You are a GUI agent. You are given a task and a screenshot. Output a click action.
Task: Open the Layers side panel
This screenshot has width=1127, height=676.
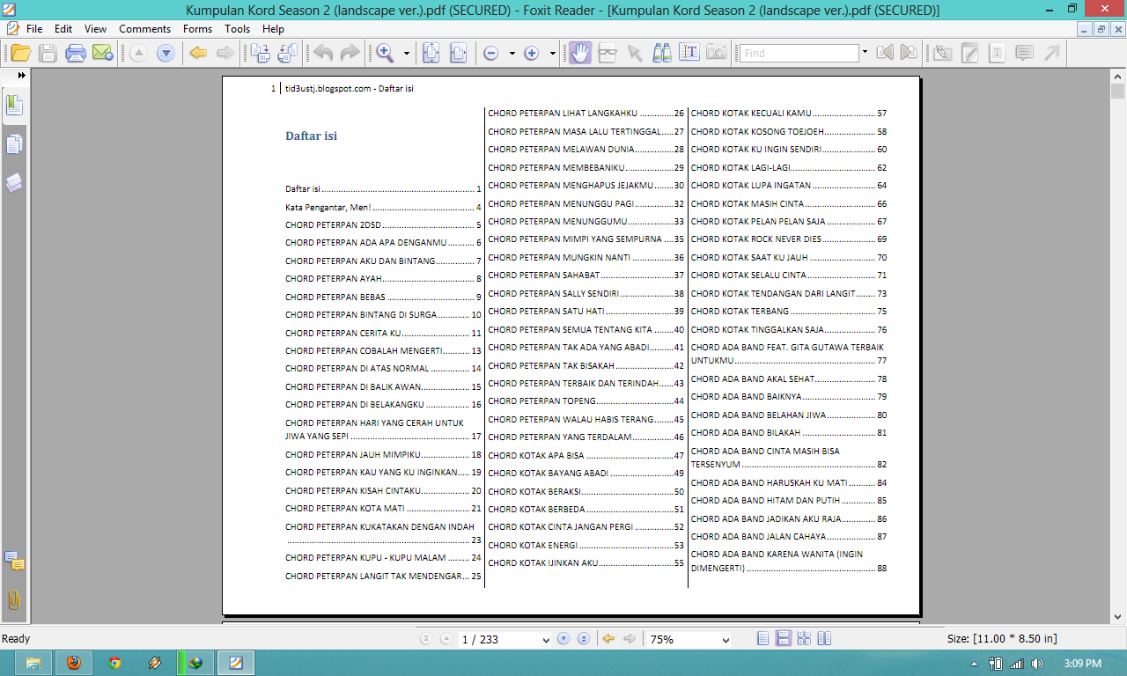tap(14, 183)
